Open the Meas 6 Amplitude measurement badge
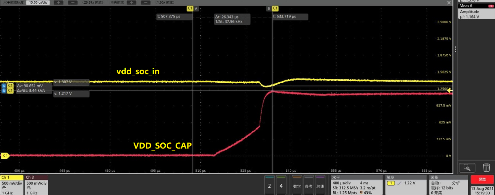The image size is (495, 195). pos(476,11)
